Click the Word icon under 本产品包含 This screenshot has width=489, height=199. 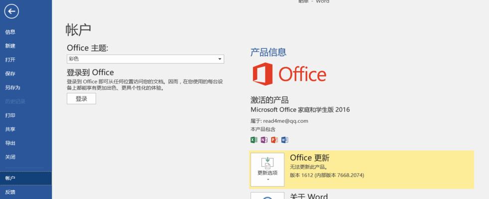tap(284, 140)
